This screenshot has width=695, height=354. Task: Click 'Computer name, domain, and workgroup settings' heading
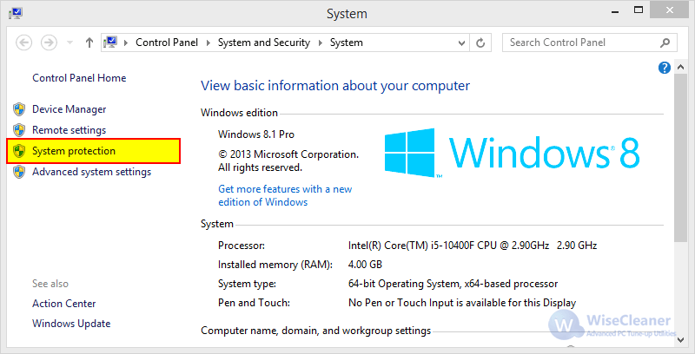315,331
